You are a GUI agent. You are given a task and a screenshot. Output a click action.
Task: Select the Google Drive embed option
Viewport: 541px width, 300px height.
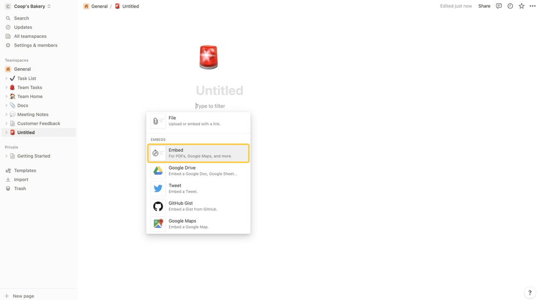[198, 171]
